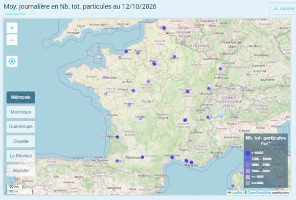Click the 5000 – 7500 legend swatch

click(248, 165)
